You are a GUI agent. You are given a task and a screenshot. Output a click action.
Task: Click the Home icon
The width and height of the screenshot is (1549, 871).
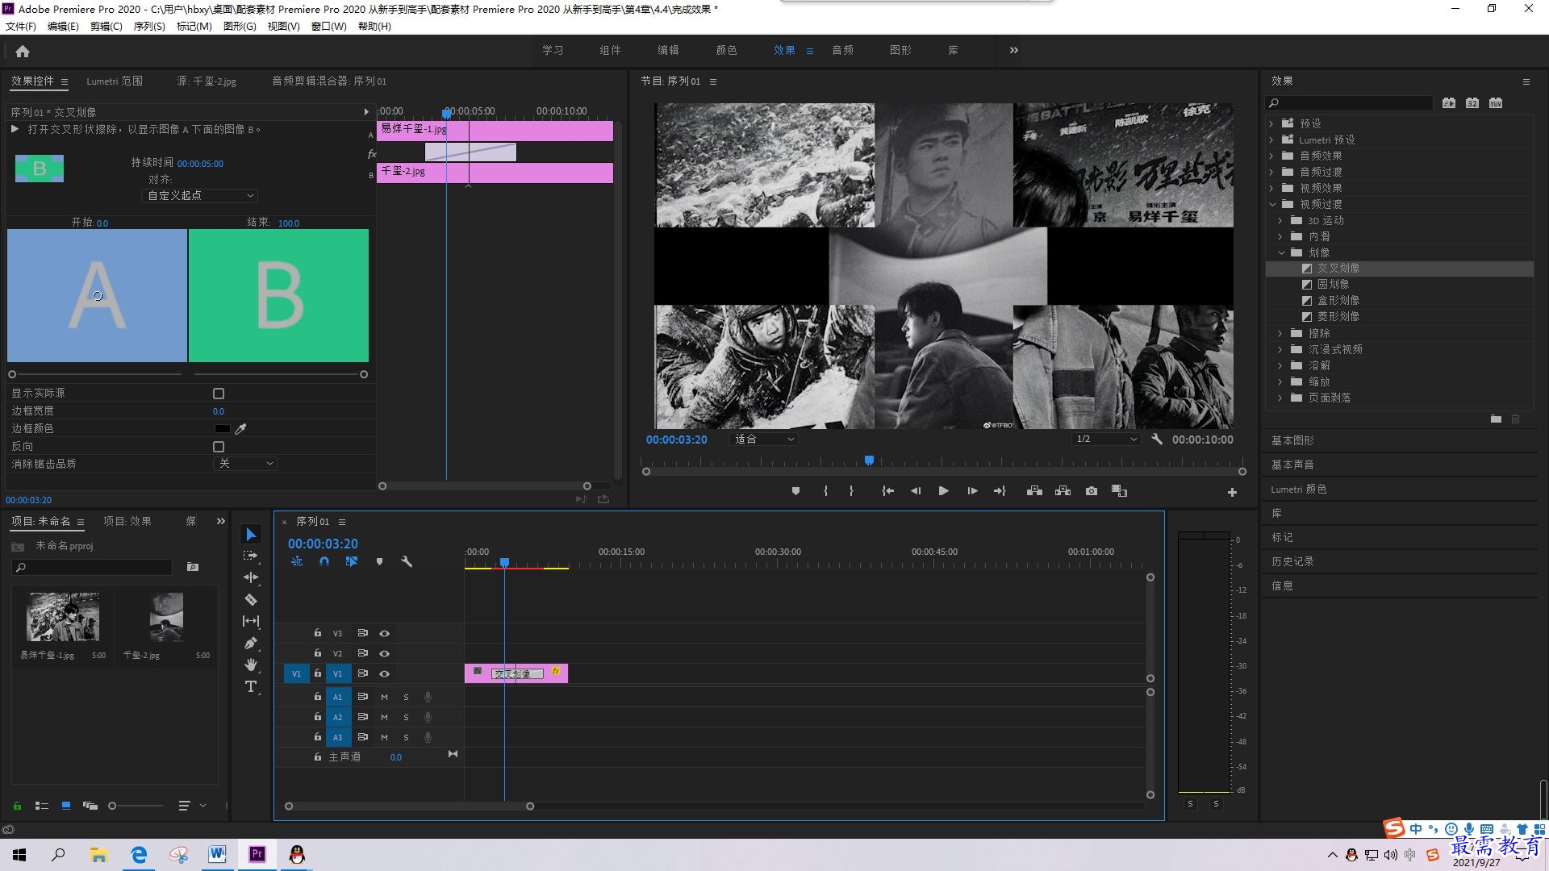(23, 51)
